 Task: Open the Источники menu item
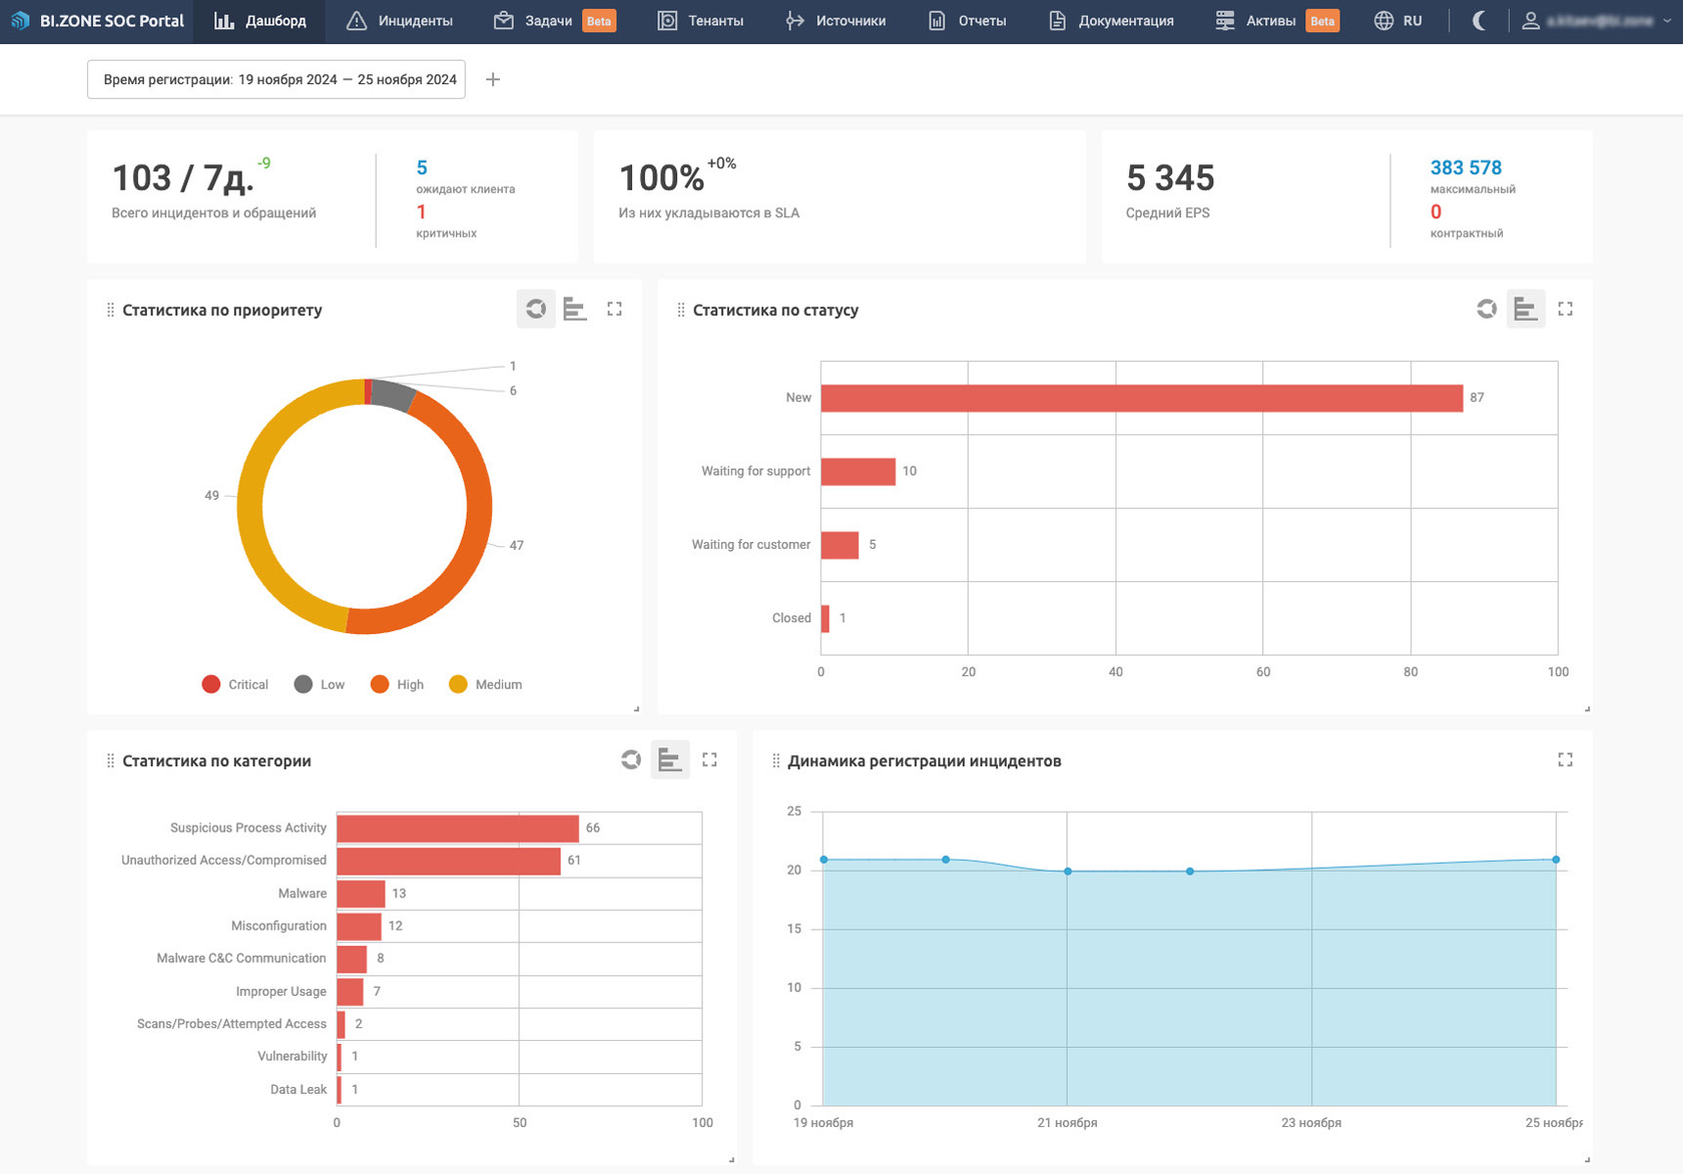[836, 21]
